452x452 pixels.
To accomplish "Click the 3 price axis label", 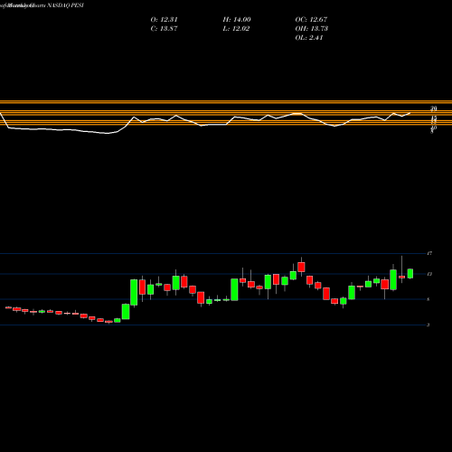I will click(428, 325).
